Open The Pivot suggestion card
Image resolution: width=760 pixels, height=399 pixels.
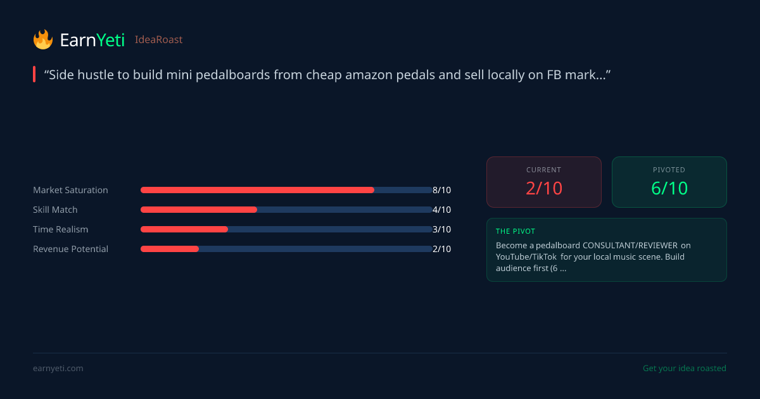coord(606,250)
